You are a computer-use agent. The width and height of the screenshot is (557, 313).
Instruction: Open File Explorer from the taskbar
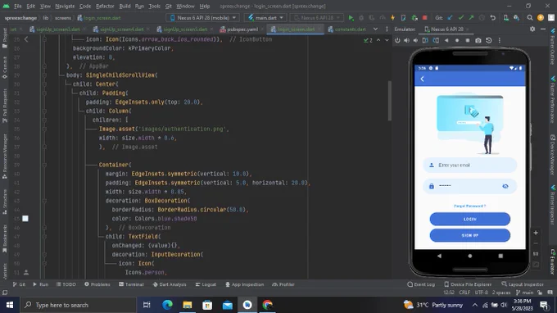pos(188,305)
